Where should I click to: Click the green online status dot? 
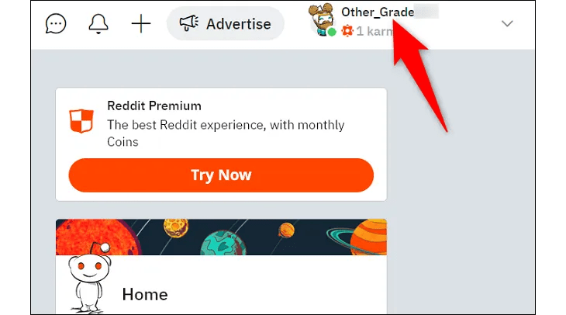pos(332,32)
